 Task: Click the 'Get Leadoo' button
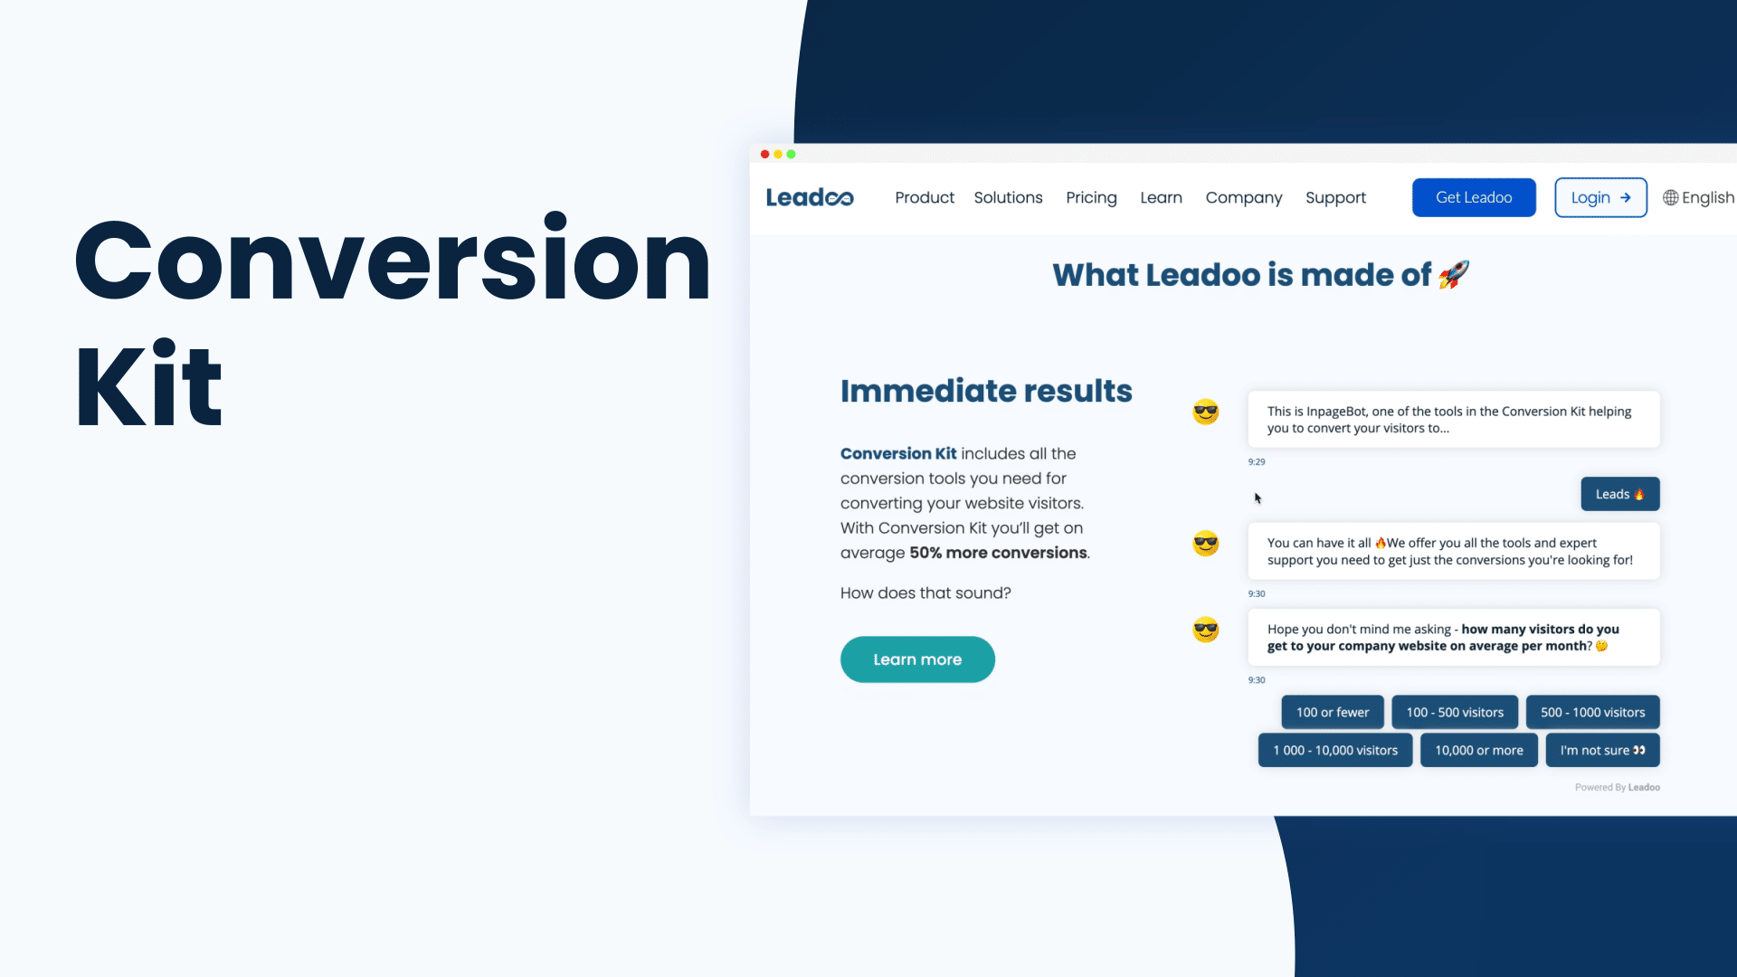1475,197
